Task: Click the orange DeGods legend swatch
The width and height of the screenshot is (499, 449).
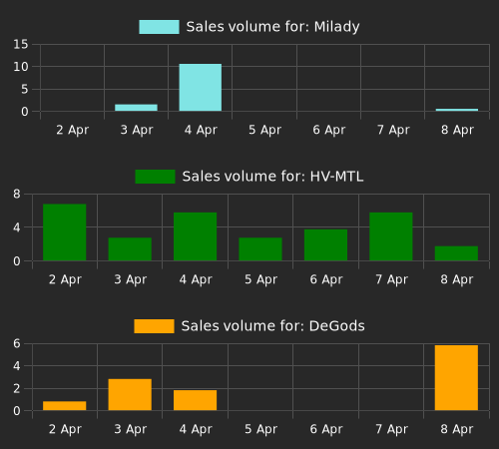Action: [154, 326]
